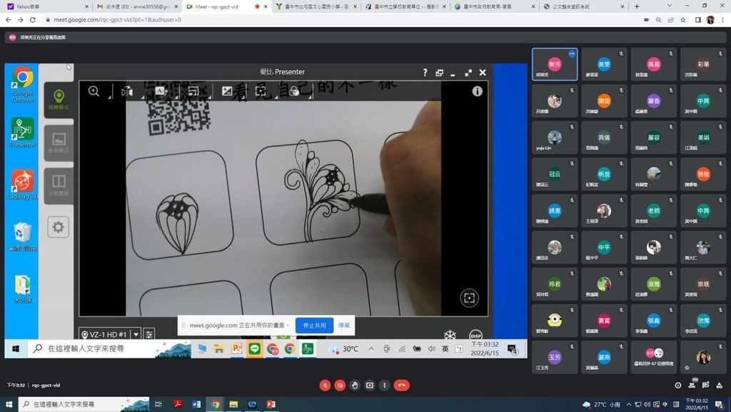Image resolution: width=731 pixels, height=412 pixels.
Task: Raise hand in the Meet call
Action: [x=355, y=386]
